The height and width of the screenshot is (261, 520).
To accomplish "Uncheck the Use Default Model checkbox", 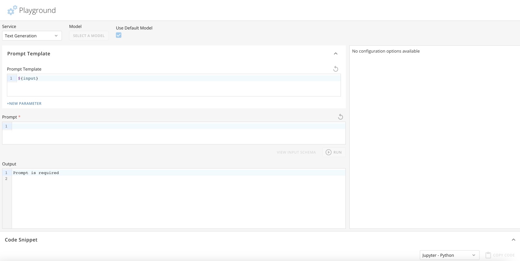I will coord(119,35).
